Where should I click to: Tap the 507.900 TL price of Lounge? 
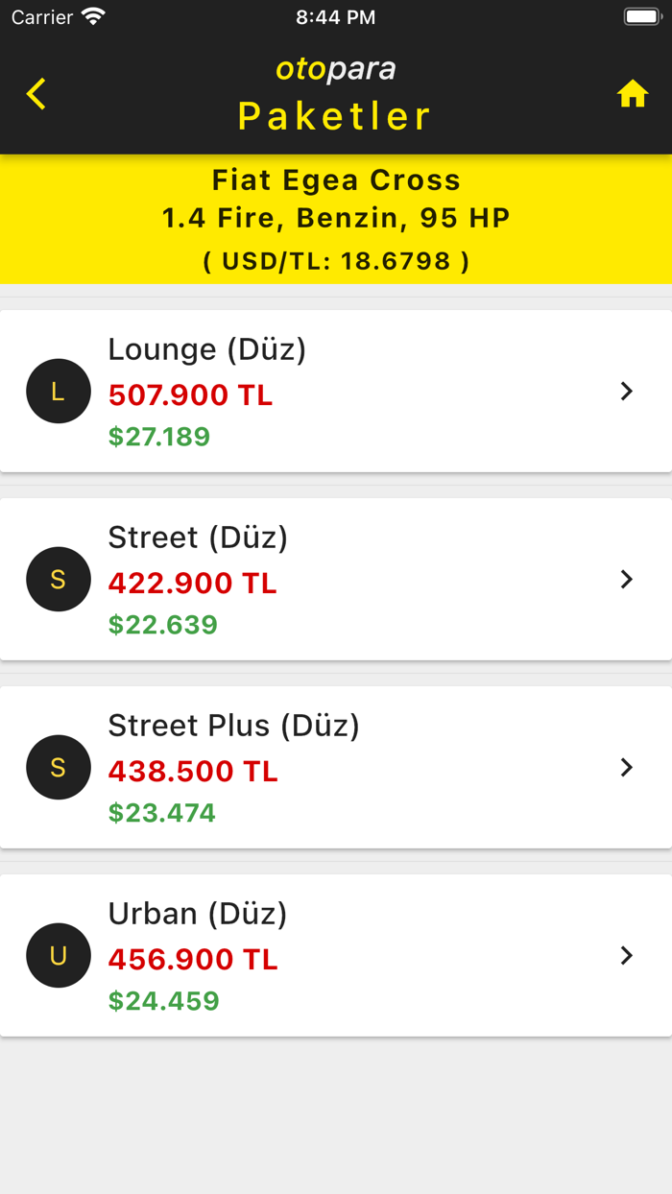click(x=190, y=395)
